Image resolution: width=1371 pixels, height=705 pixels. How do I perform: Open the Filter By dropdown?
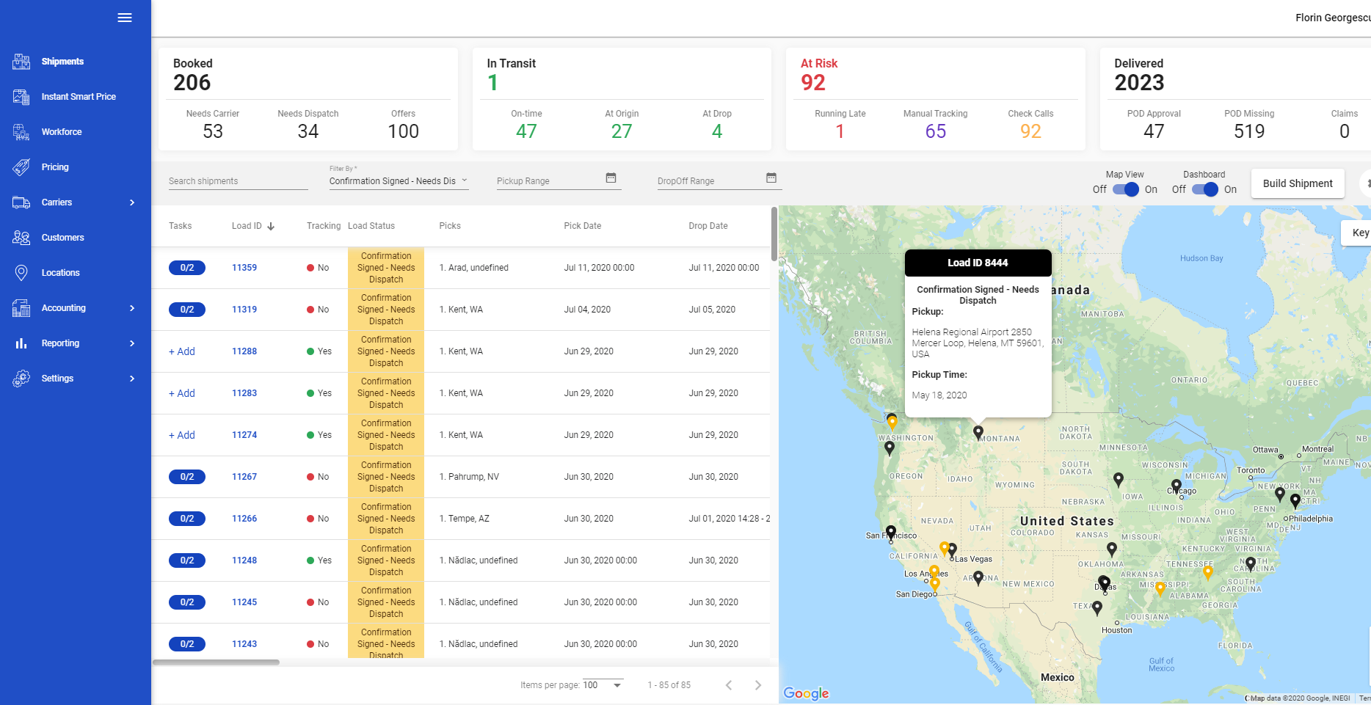[399, 180]
